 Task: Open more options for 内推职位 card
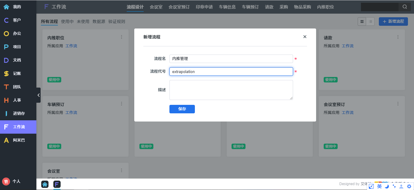click(122, 37)
